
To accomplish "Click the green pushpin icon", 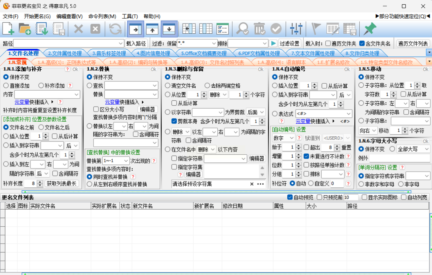I will point(370,29).
